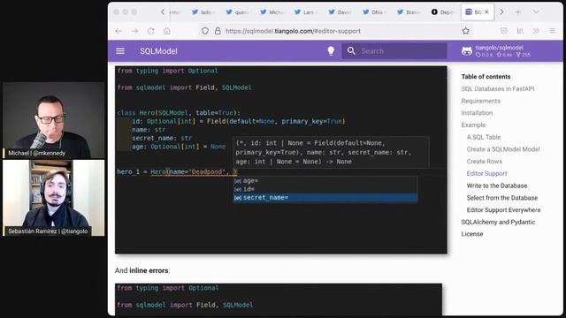Open the list all tabs dropdown
Viewport: 566px width, 318px height.
pyautogui.click(x=536, y=11)
